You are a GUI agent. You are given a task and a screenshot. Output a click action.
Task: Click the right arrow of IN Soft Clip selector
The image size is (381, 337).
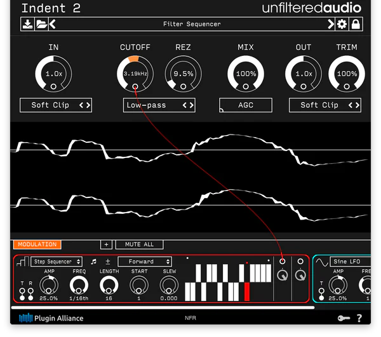[x=88, y=105]
